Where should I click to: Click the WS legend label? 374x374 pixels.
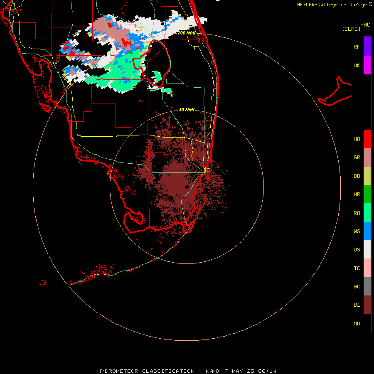[x=357, y=231]
